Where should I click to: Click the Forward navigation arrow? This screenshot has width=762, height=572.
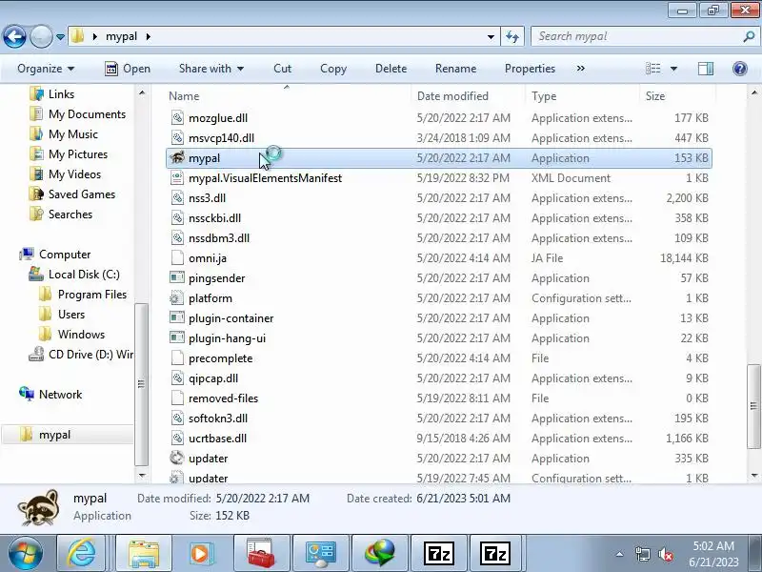[41, 36]
